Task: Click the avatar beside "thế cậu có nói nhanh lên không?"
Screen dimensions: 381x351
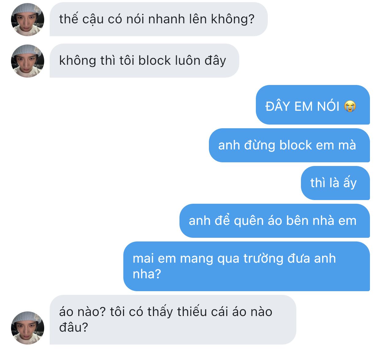Action: [28, 20]
